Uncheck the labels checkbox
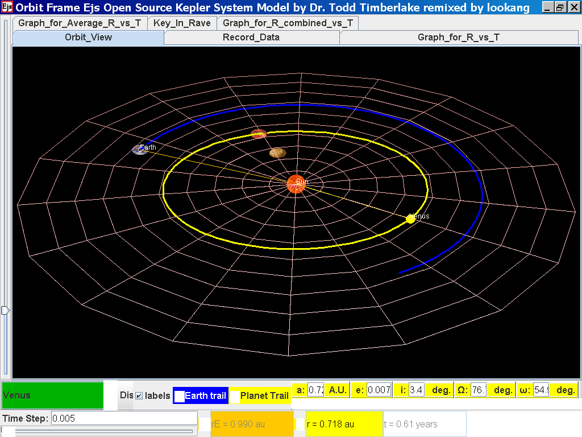 coord(139,396)
